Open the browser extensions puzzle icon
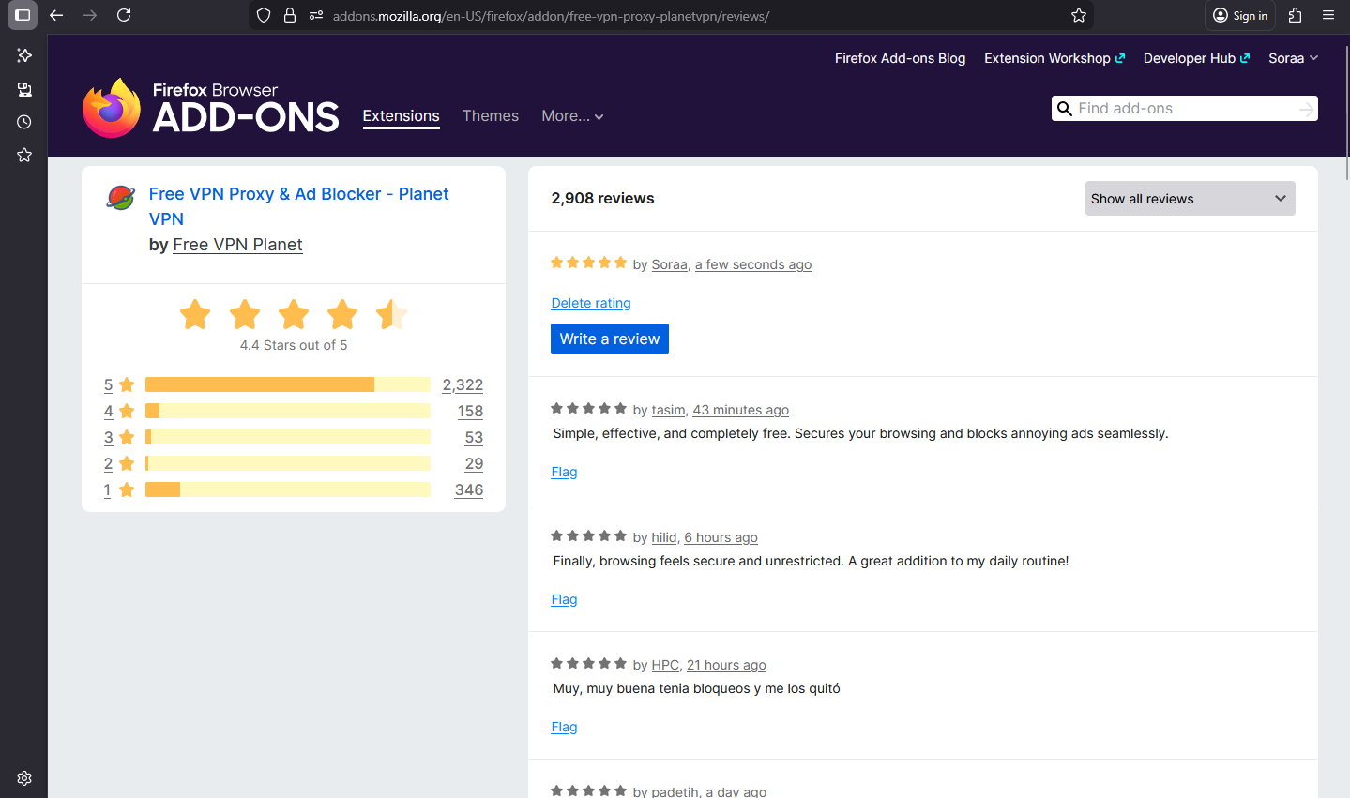The height and width of the screenshot is (798, 1350). pyautogui.click(x=1296, y=15)
